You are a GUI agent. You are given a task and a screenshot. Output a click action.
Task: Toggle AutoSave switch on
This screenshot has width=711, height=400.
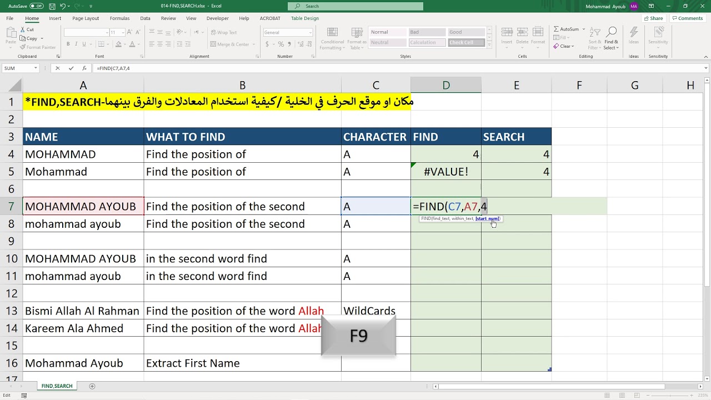37,6
